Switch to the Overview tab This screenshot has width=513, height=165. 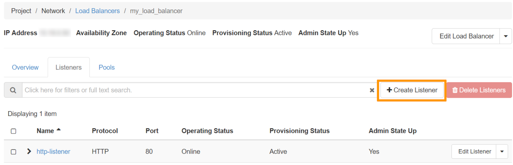[25, 67]
